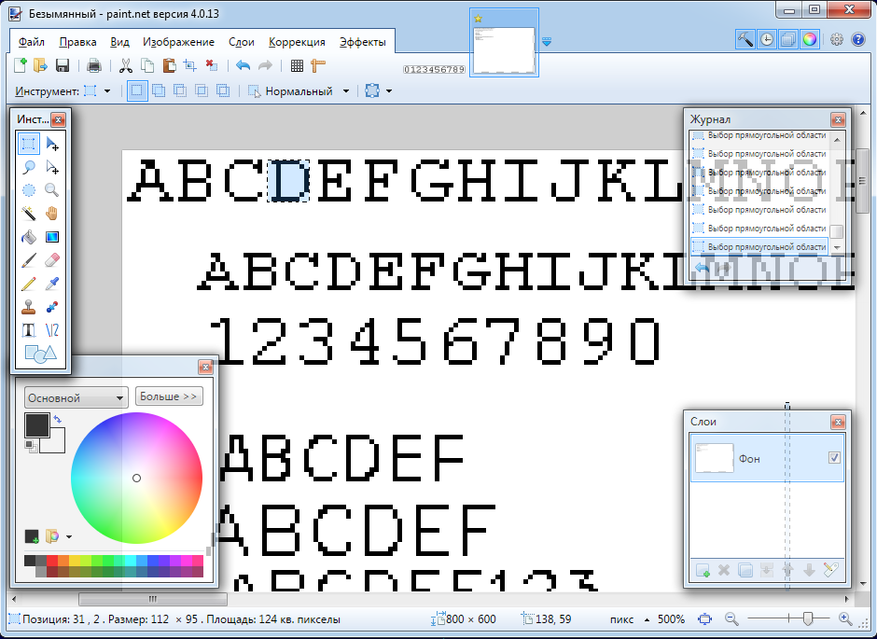Expand the palette management dropdown arrow

click(x=69, y=536)
